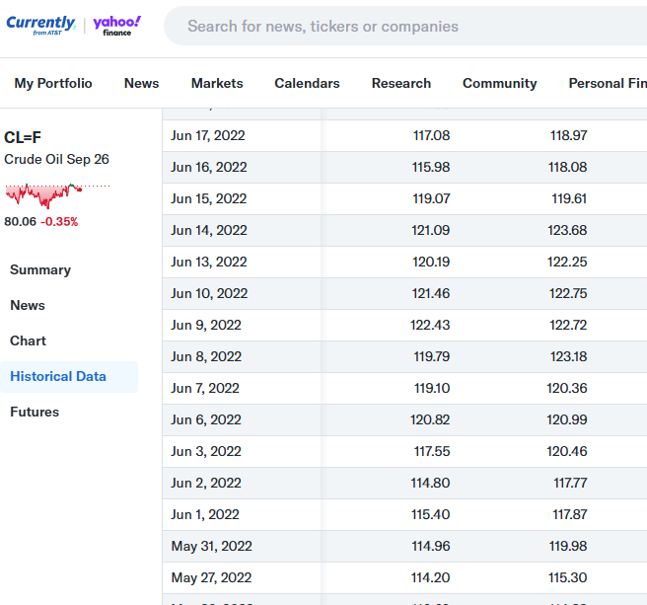Open the News navigation item
This screenshot has width=647, height=605.
coord(142,83)
